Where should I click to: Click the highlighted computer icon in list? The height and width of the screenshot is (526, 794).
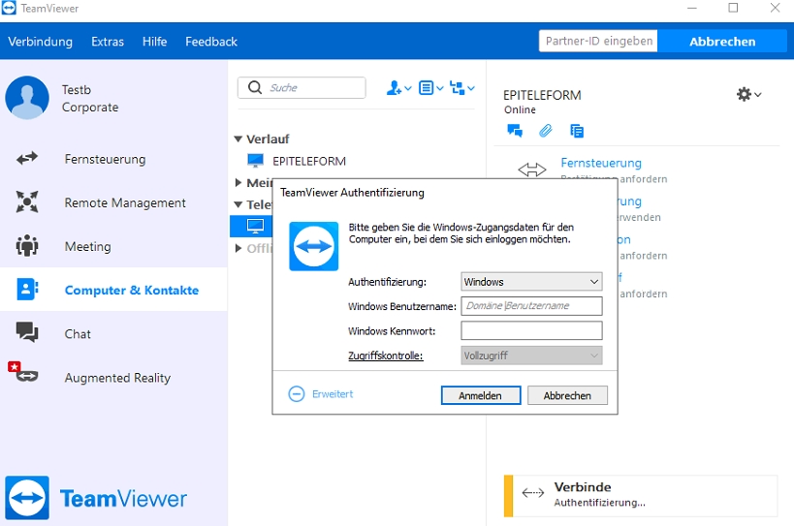click(255, 226)
